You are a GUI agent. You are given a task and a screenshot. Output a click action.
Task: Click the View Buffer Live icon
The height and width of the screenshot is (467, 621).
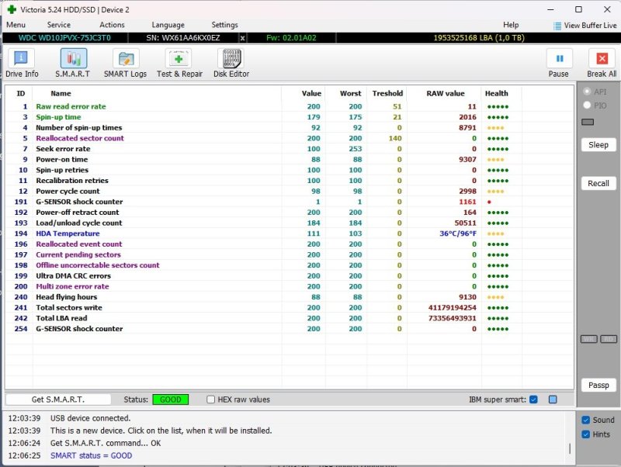pyautogui.click(x=557, y=26)
